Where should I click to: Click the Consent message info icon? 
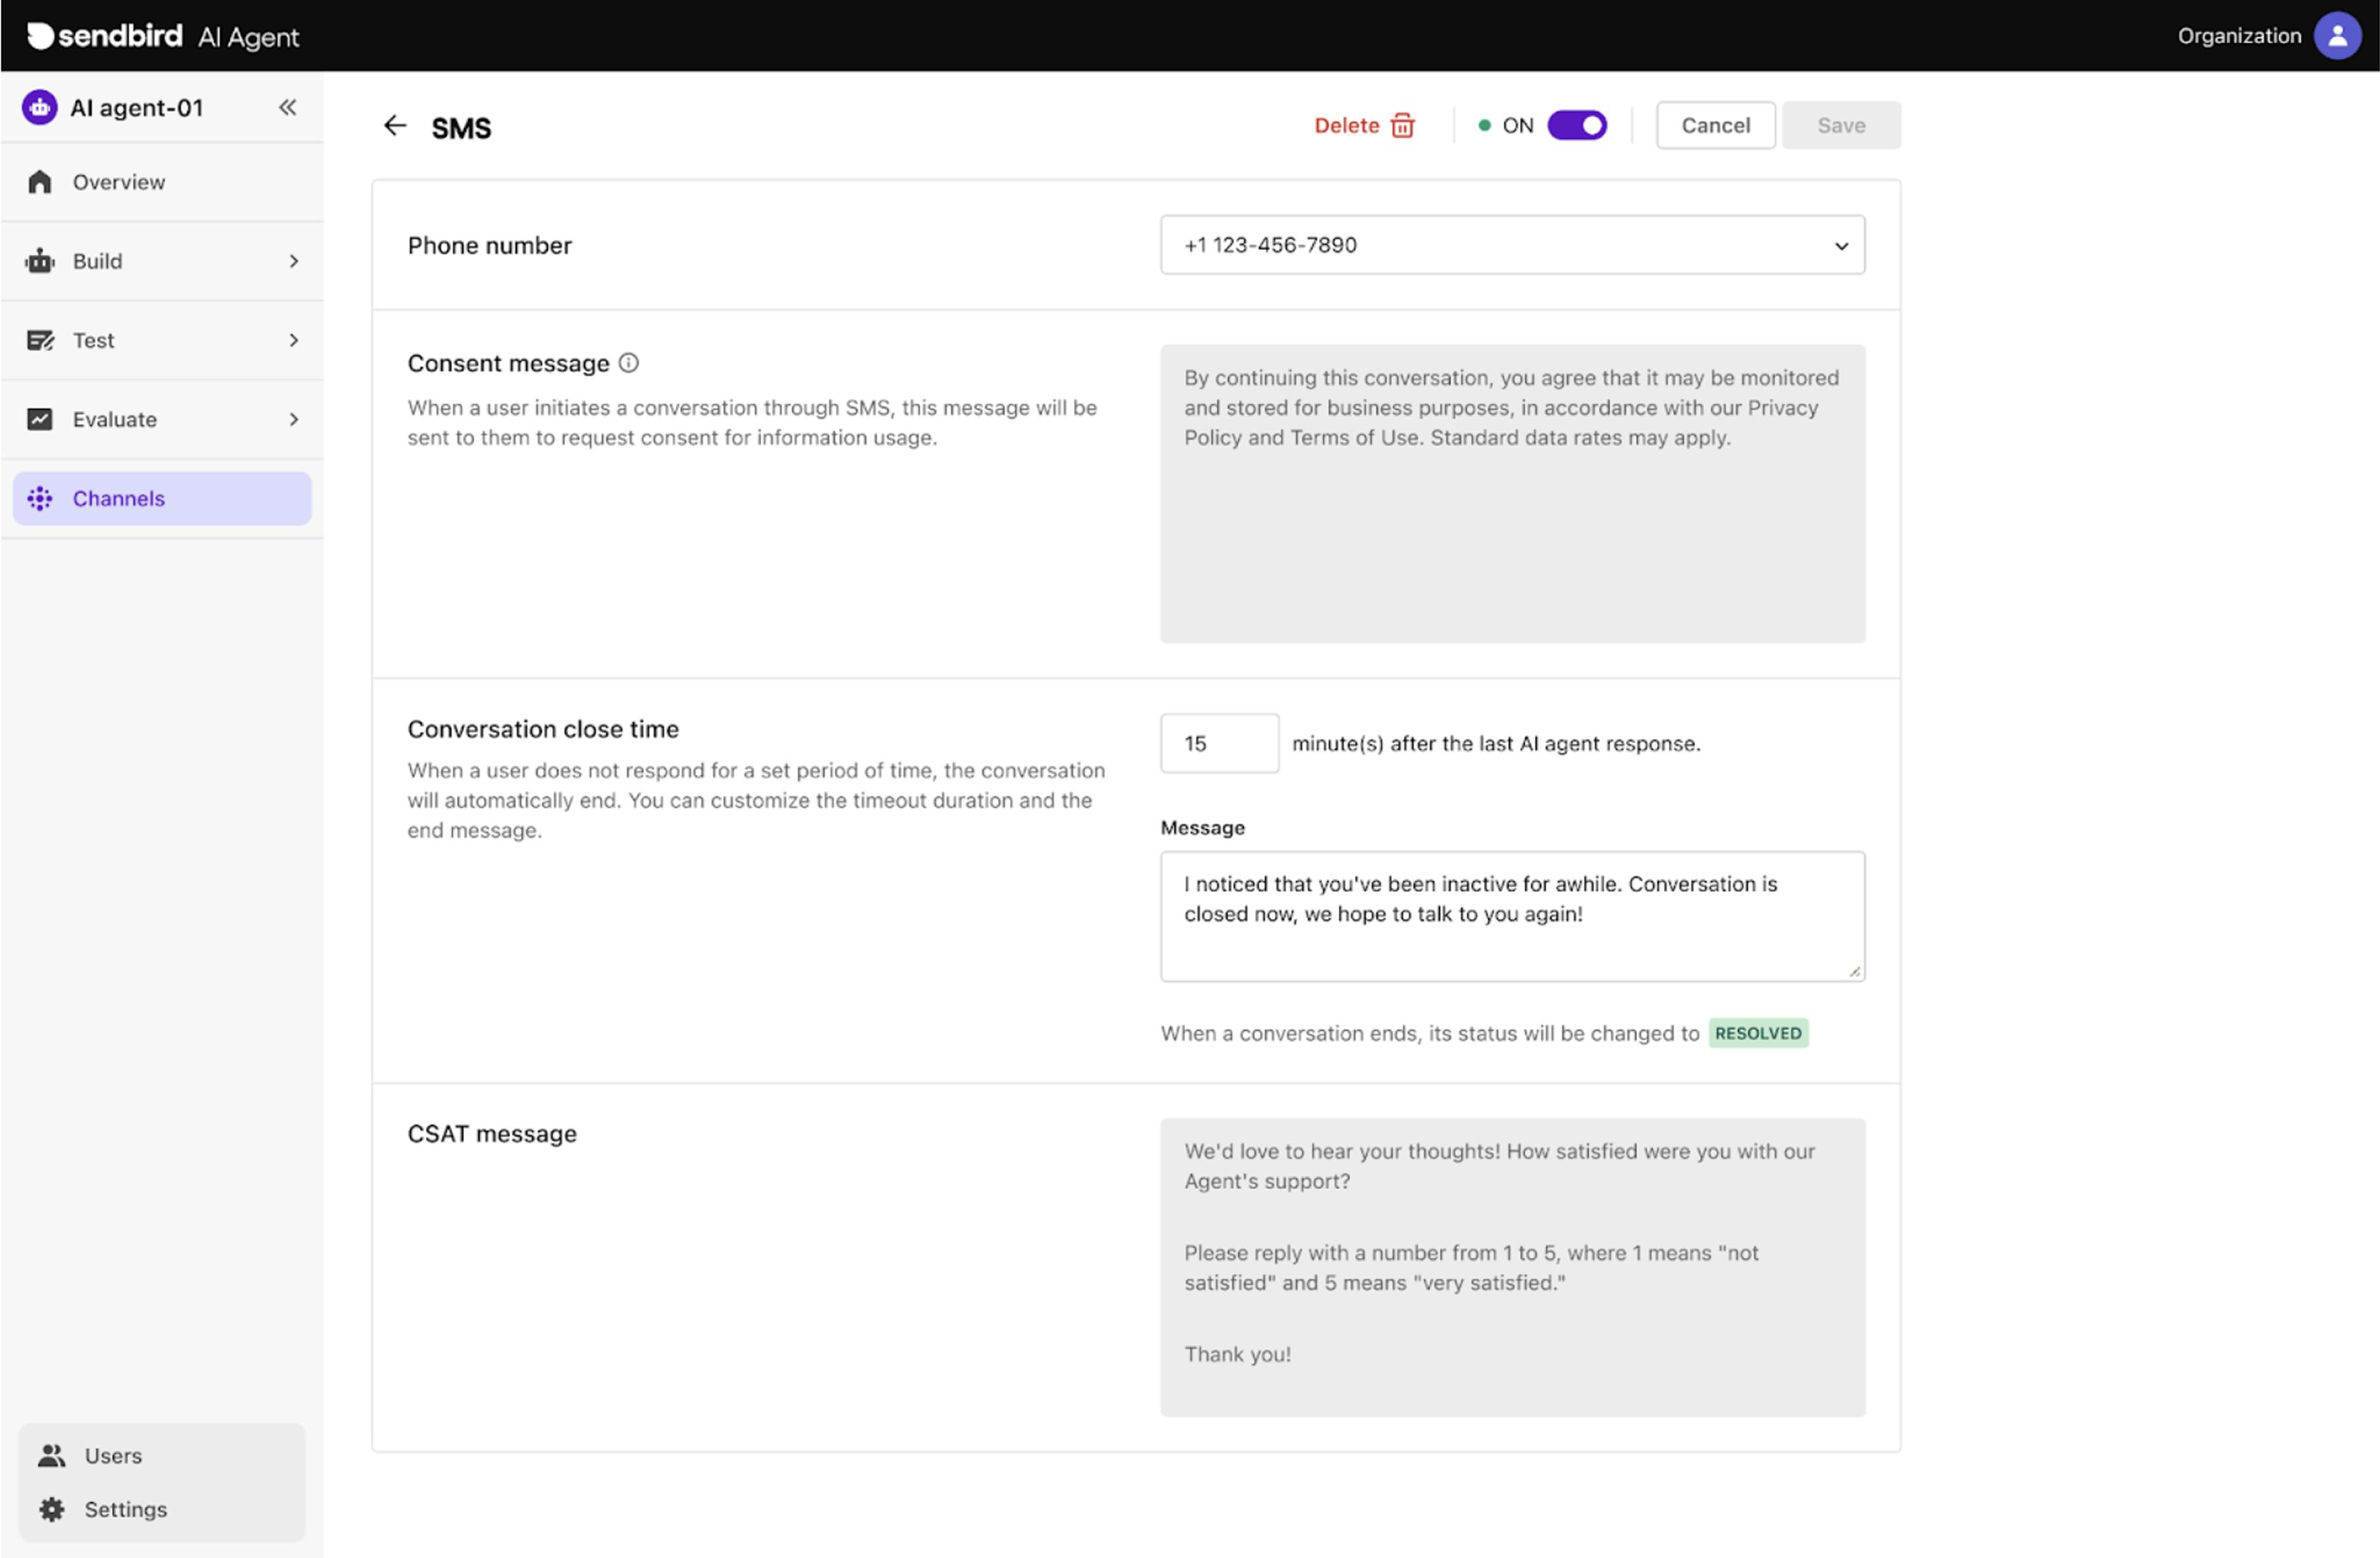pyautogui.click(x=628, y=362)
